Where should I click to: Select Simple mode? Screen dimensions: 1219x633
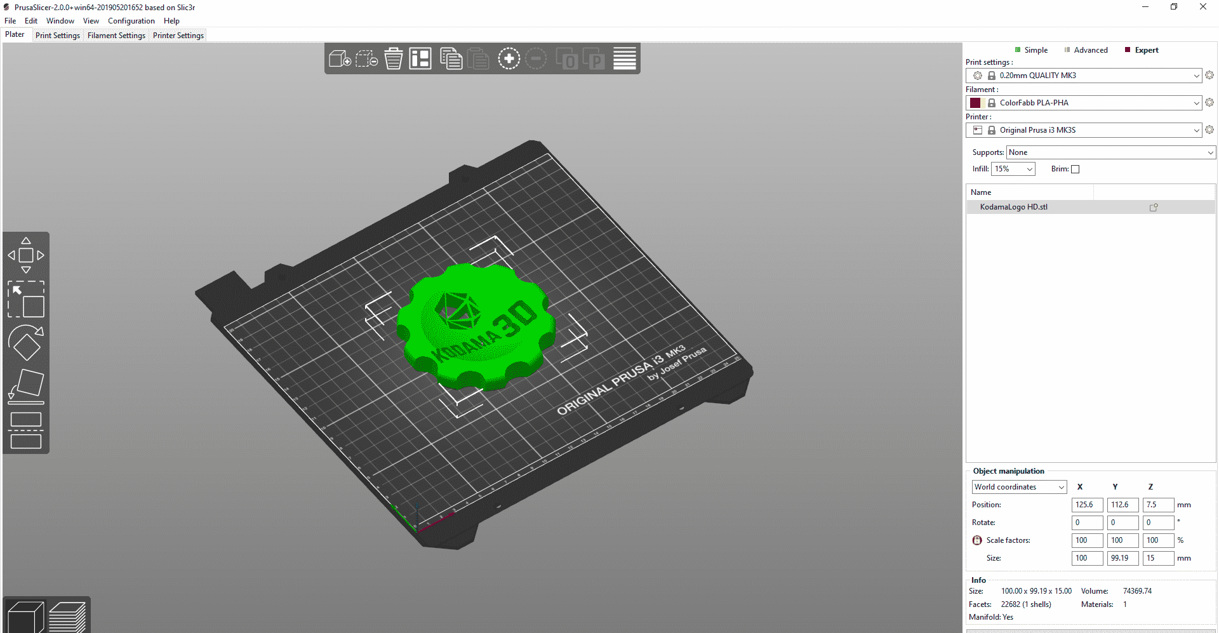click(1031, 50)
